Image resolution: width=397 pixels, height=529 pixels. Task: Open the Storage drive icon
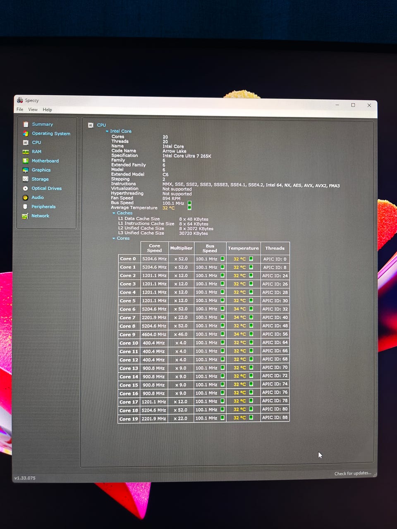[26, 179]
